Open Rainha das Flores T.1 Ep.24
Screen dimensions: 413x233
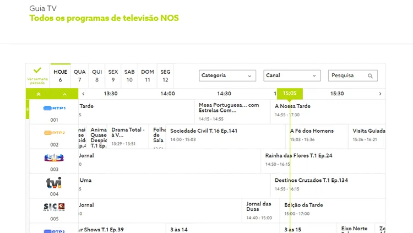tap(323, 161)
